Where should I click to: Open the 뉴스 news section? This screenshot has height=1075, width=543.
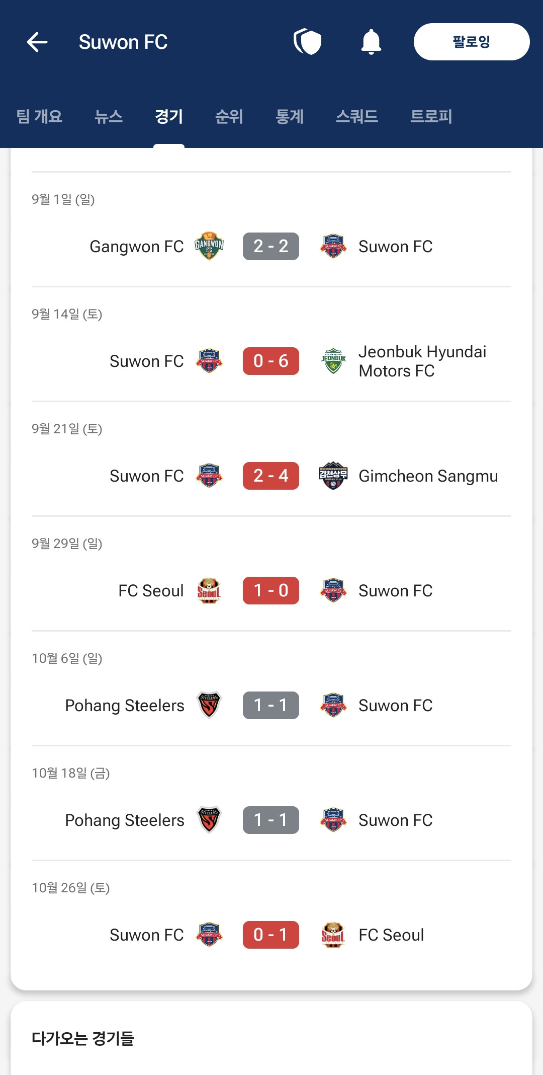(110, 117)
